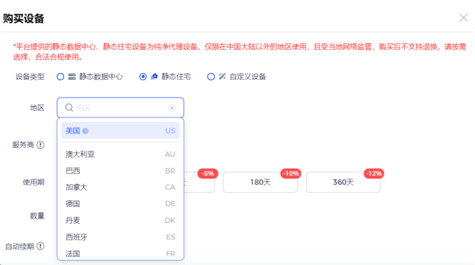
Task: Click the -5% discount badge
Action: (208, 174)
